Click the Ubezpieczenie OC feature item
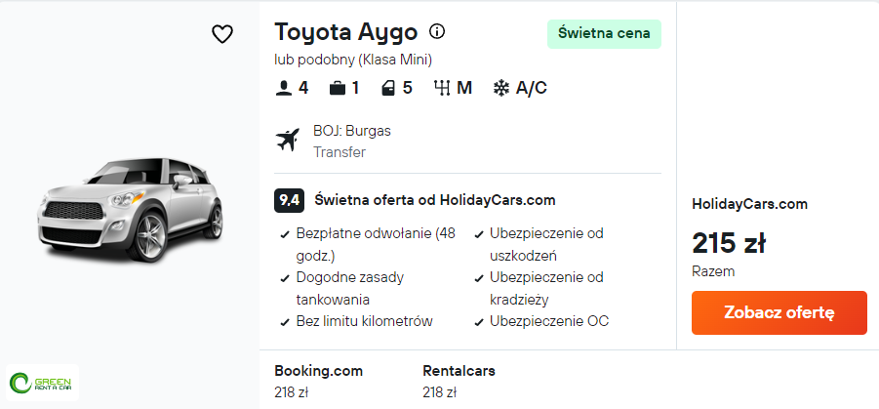The height and width of the screenshot is (409, 879). 549,321
